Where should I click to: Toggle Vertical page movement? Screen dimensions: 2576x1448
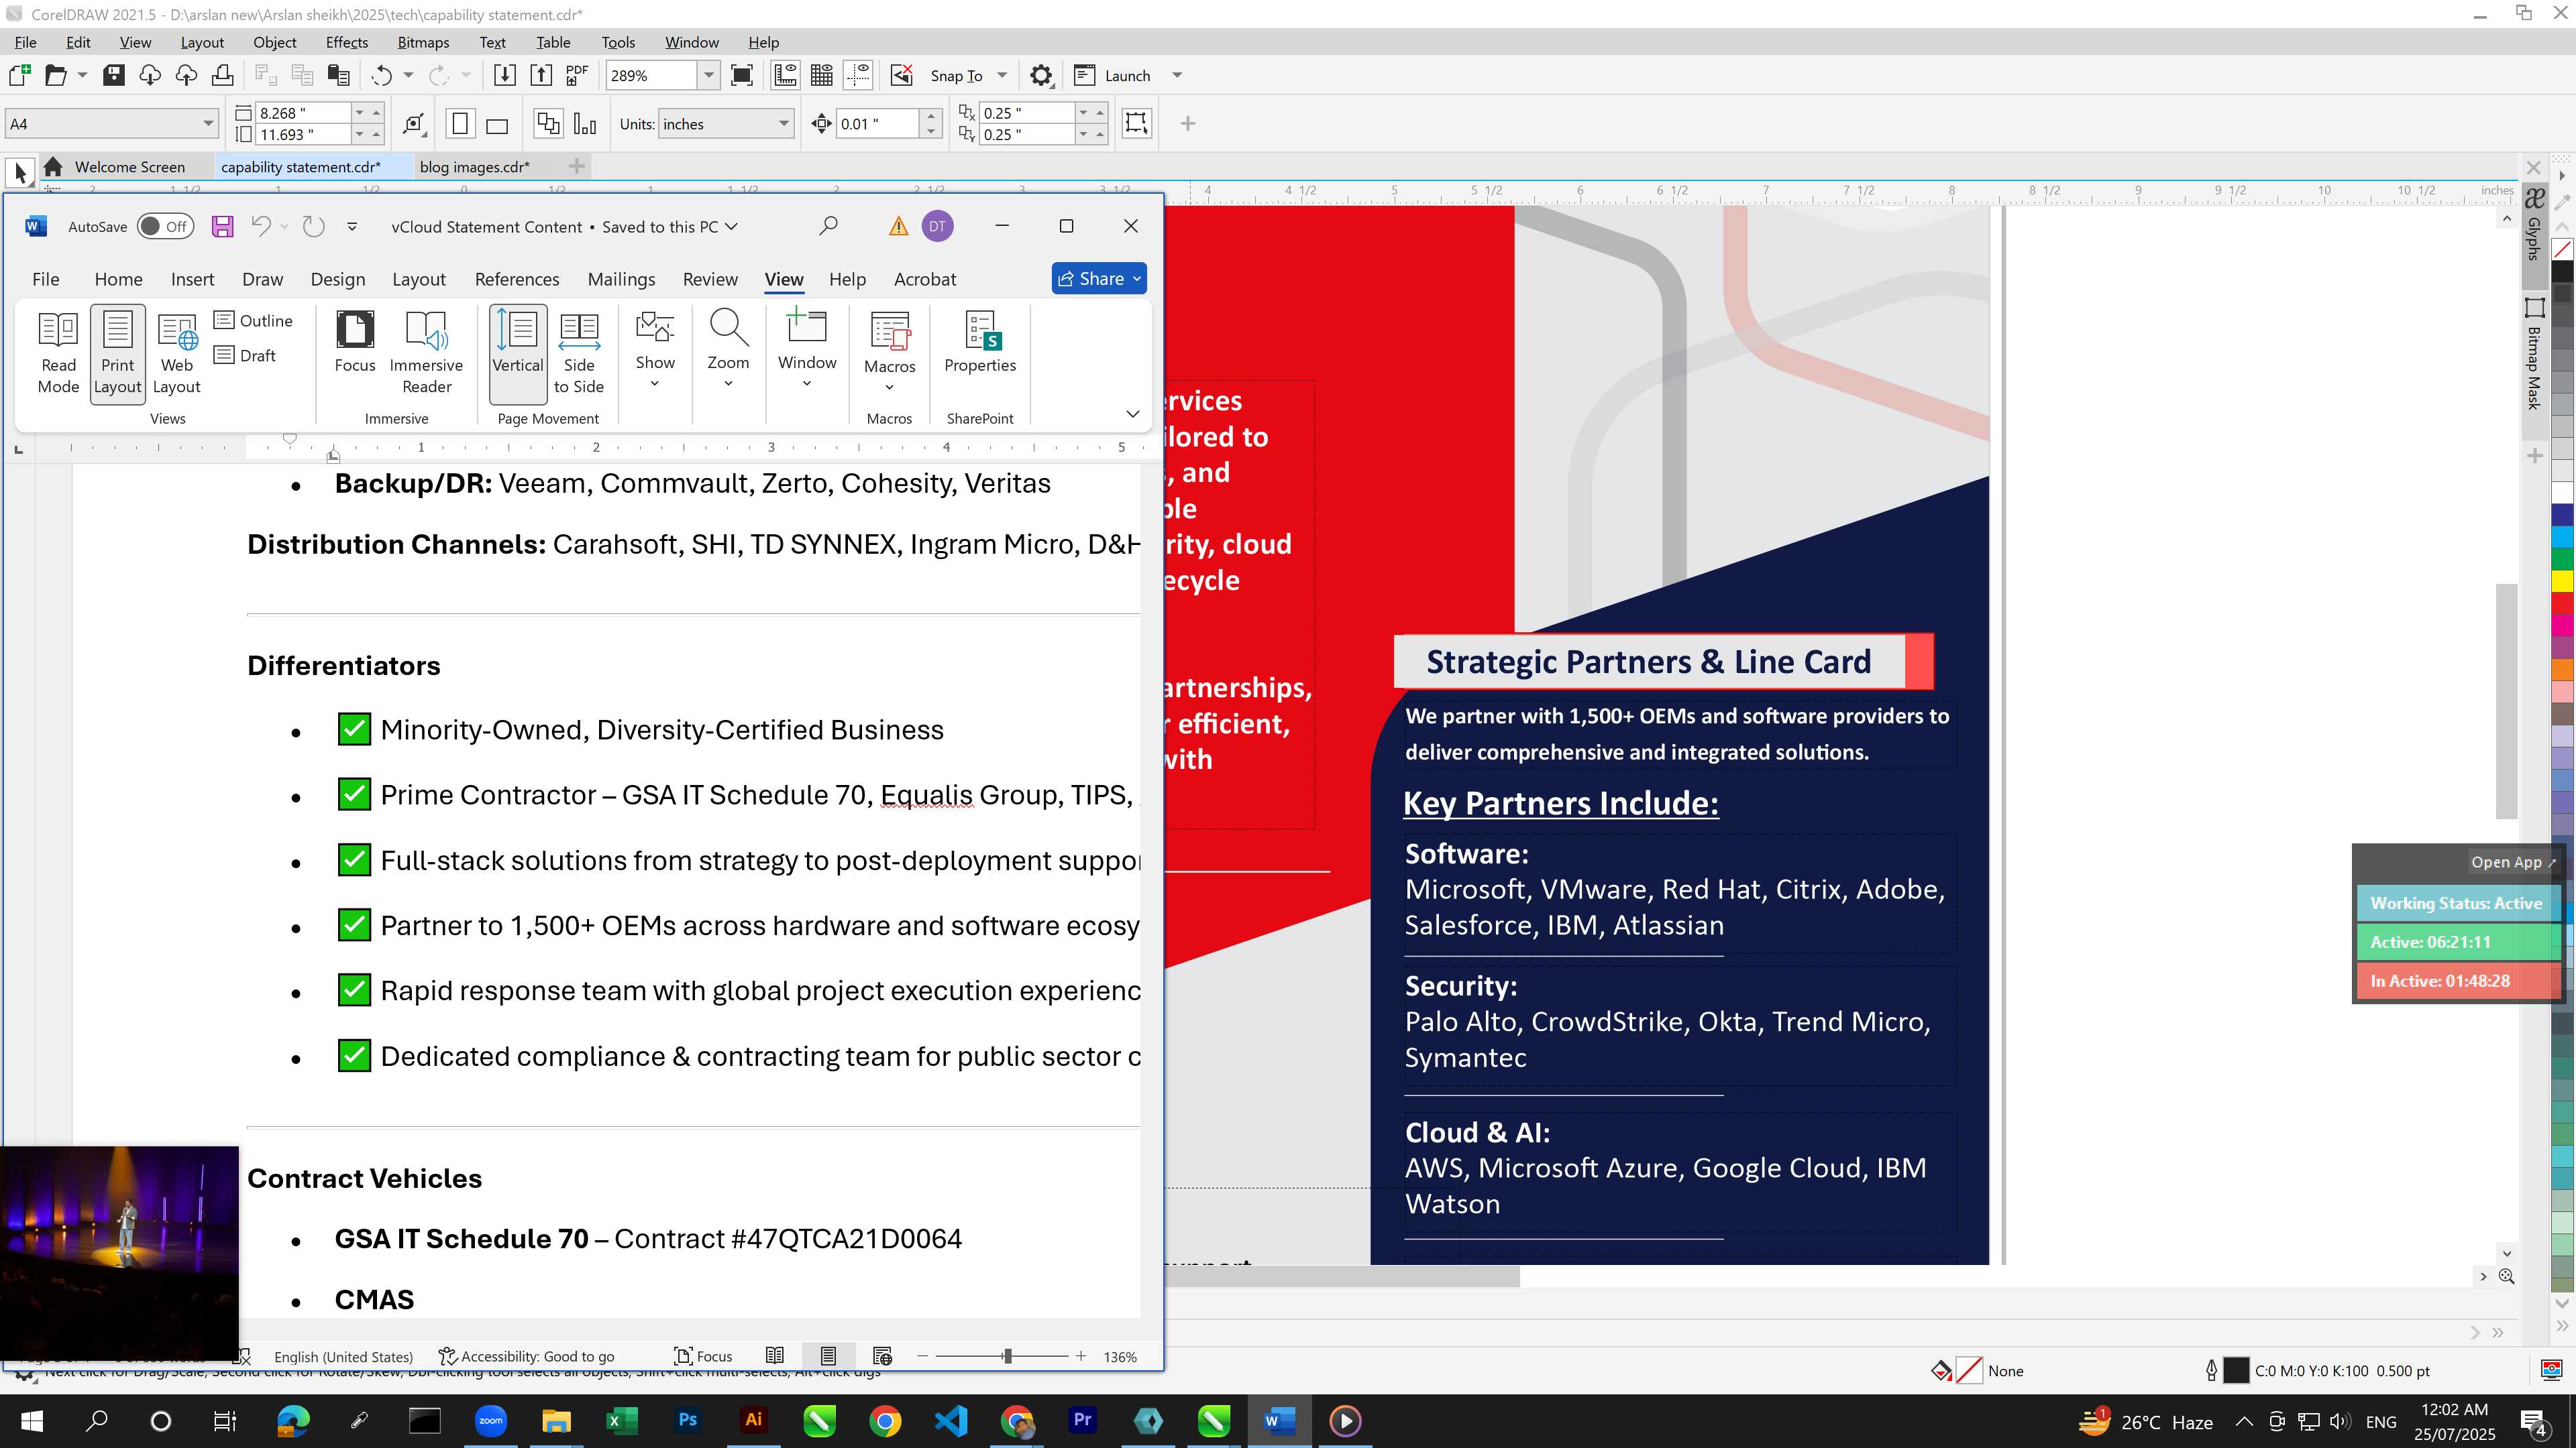coord(518,353)
